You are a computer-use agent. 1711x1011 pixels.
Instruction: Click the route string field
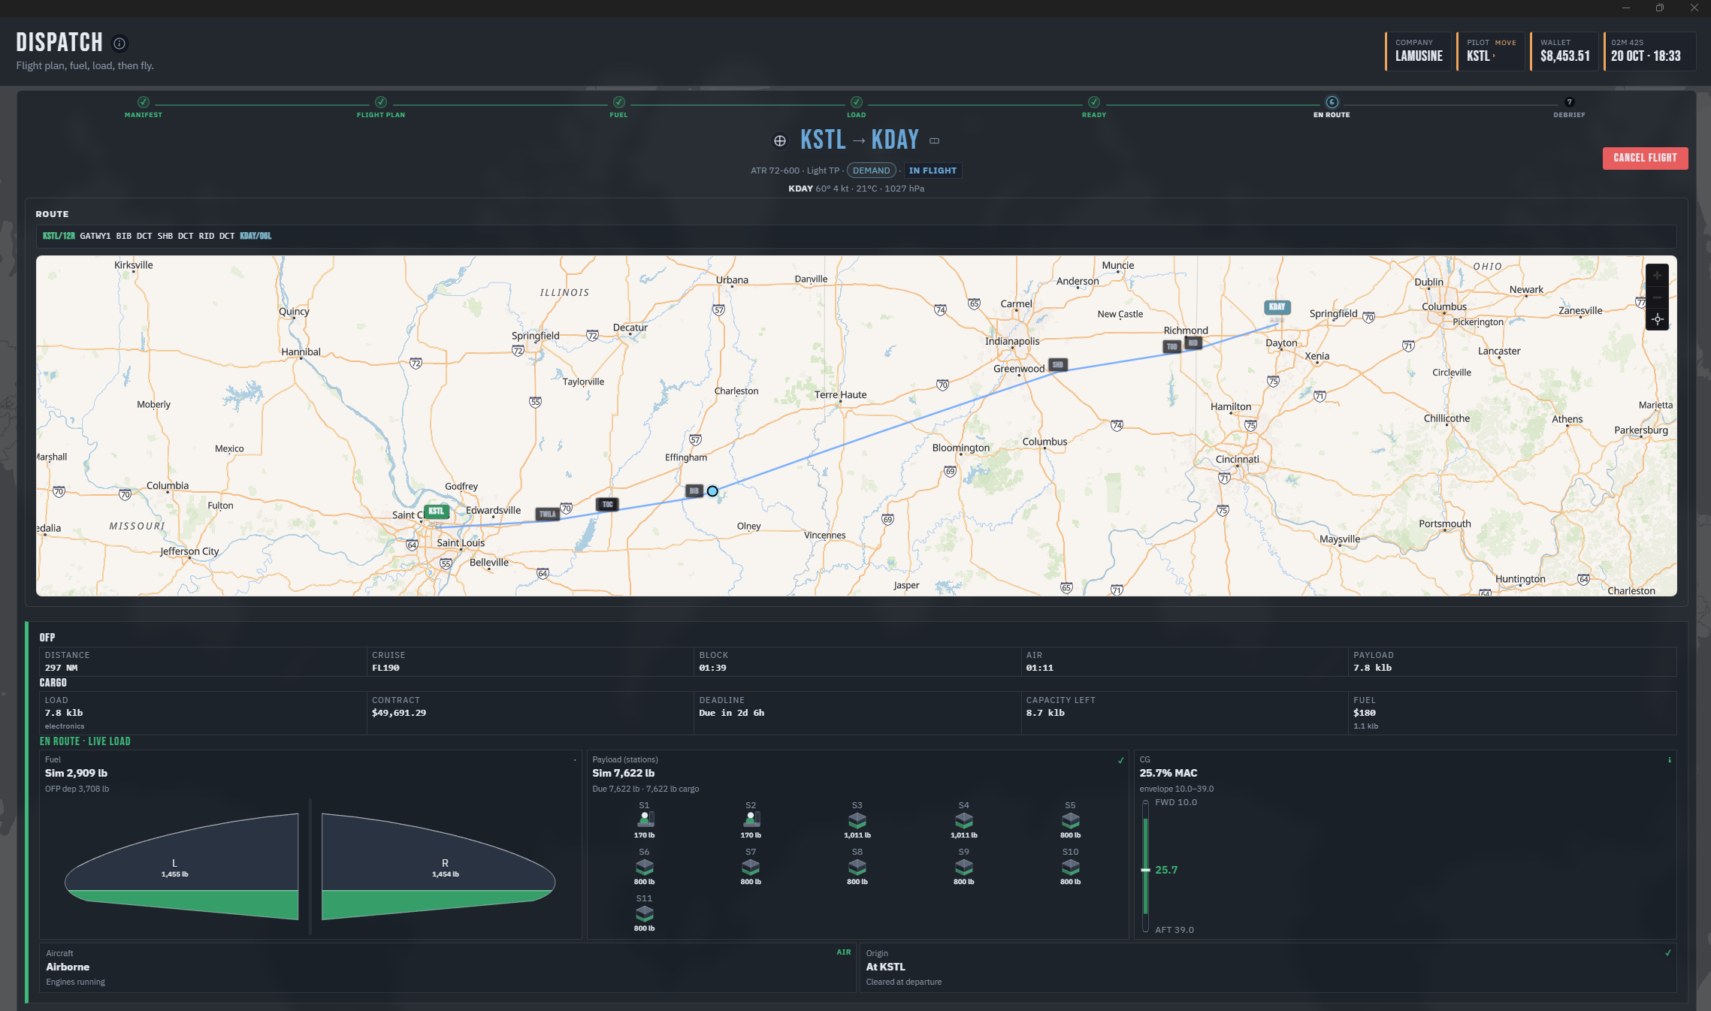point(856,236)
